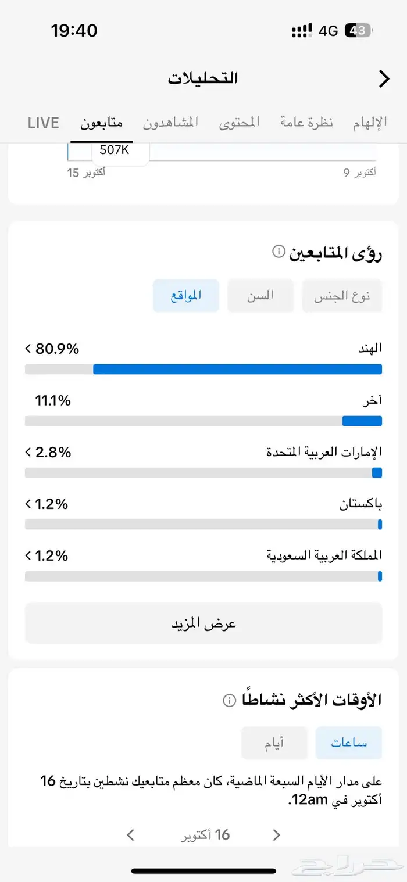
Task: Keep ساعات selected in active times section
Action: 348,743
